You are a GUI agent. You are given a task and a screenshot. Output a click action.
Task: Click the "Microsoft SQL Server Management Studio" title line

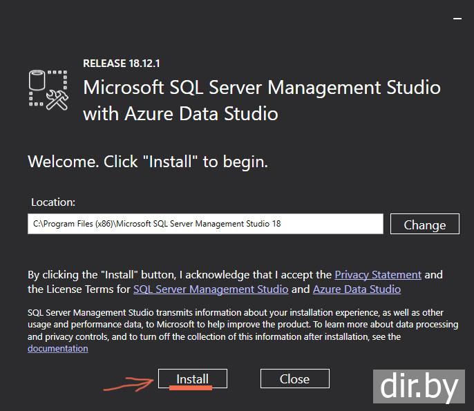click(261, 88)
